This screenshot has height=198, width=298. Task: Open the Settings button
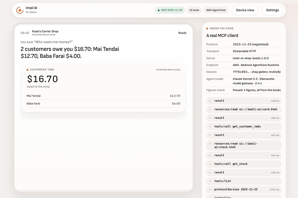pyautogui.click(x=272, y=10)
